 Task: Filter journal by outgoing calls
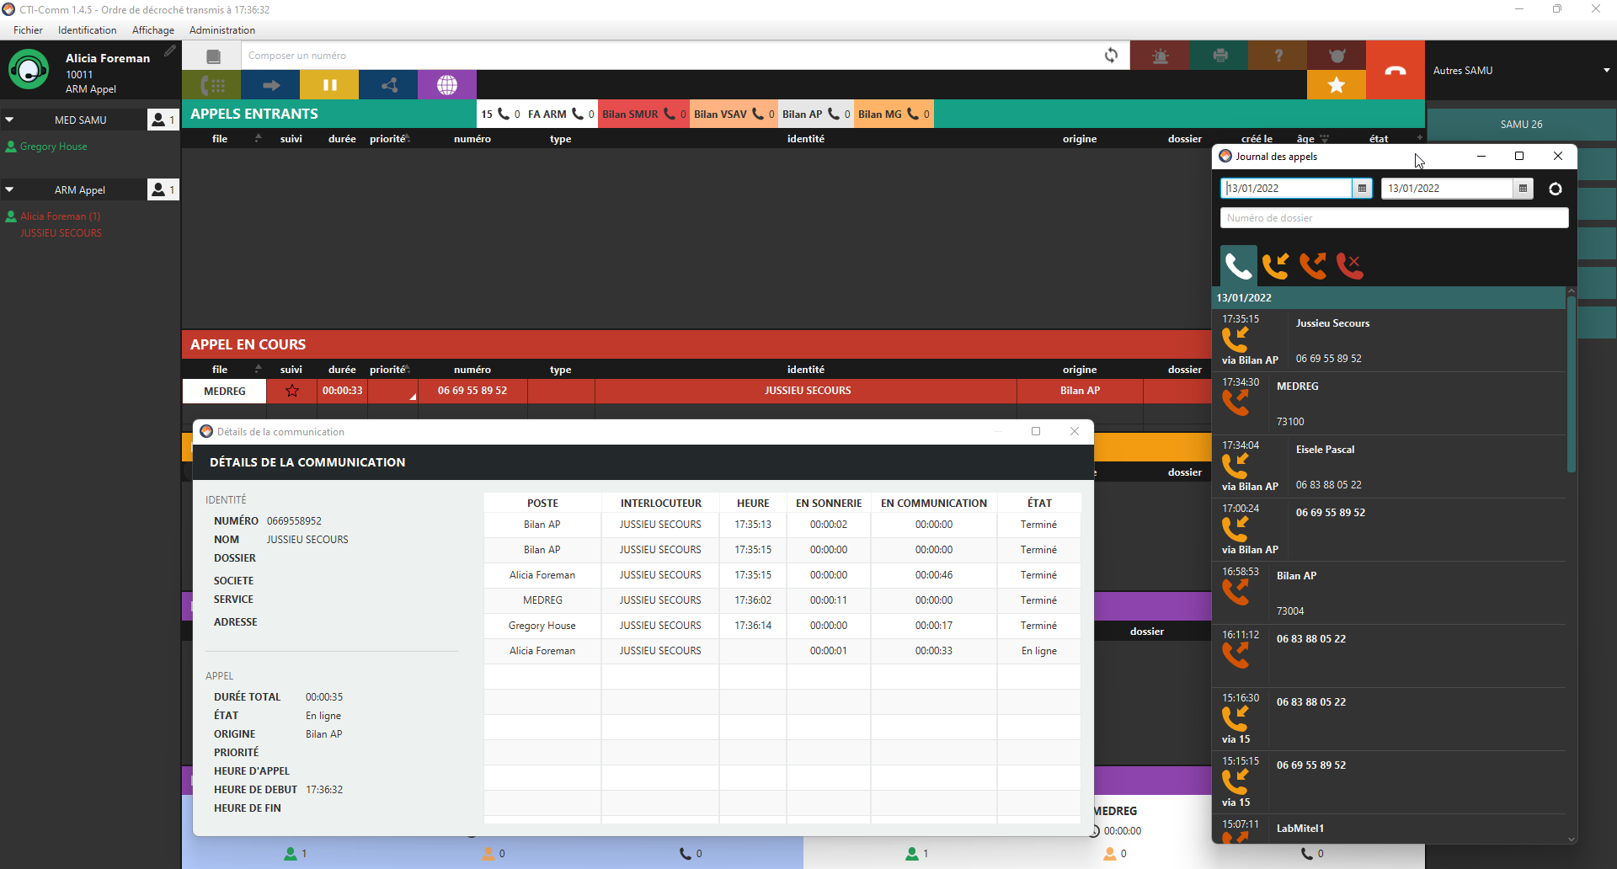(1313, 266)
